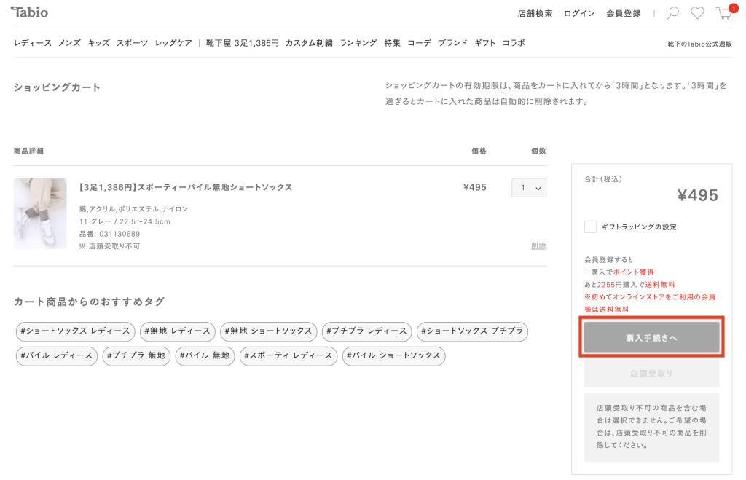
Task: Open the 店舗検索 link
Action: [535, 13]
